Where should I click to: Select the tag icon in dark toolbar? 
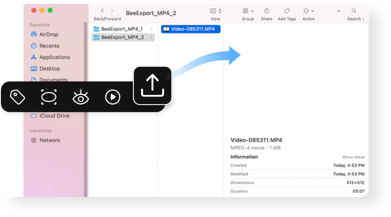[x=18, y=97]
